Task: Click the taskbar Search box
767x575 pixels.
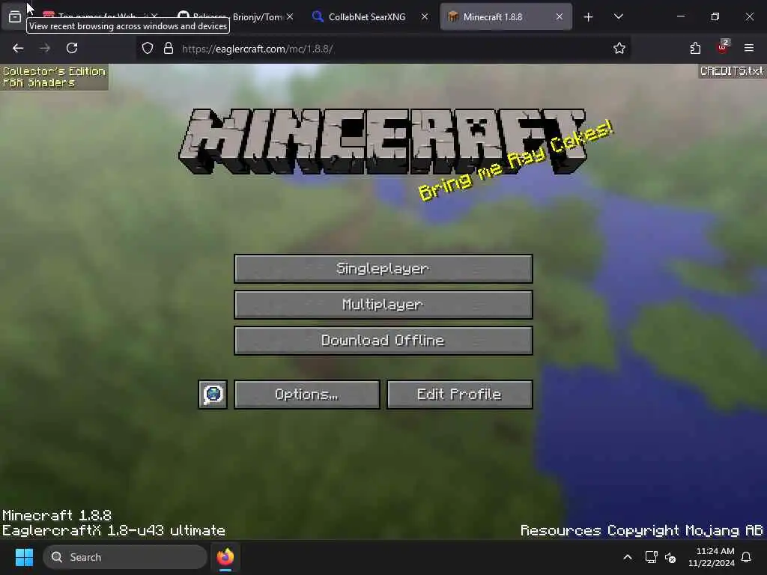Action: (x=125, y=557)
